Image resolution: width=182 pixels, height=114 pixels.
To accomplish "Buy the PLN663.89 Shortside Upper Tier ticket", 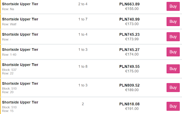I will (x=173, y=6).
